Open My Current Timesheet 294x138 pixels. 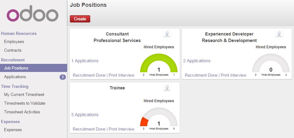[x=24, y=95]
